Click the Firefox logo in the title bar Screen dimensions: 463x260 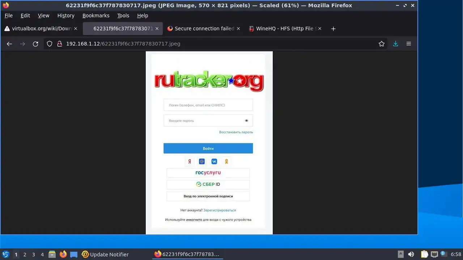pos(6,5)
